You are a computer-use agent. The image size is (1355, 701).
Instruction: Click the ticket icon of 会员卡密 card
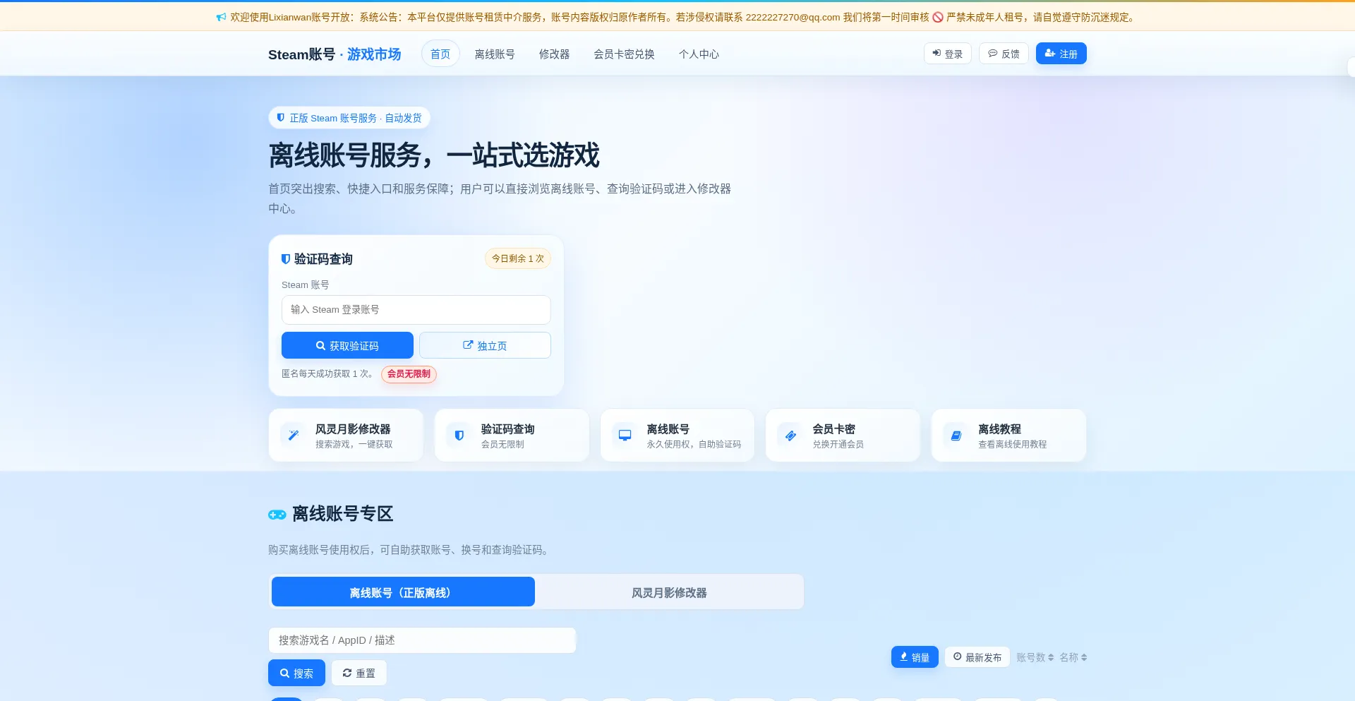coord(790,436)
